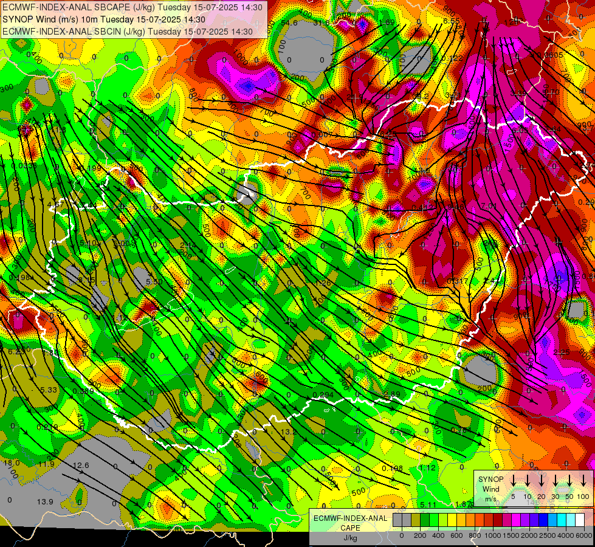Click the '4.57' value on the left
595x547 pixels.
(55, 204)
